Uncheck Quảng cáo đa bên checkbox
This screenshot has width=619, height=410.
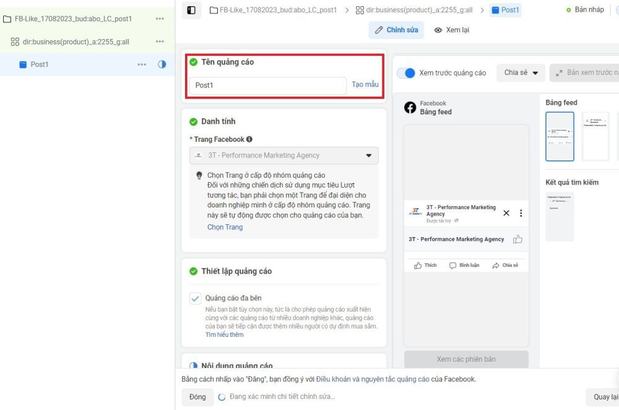point(195,299)
